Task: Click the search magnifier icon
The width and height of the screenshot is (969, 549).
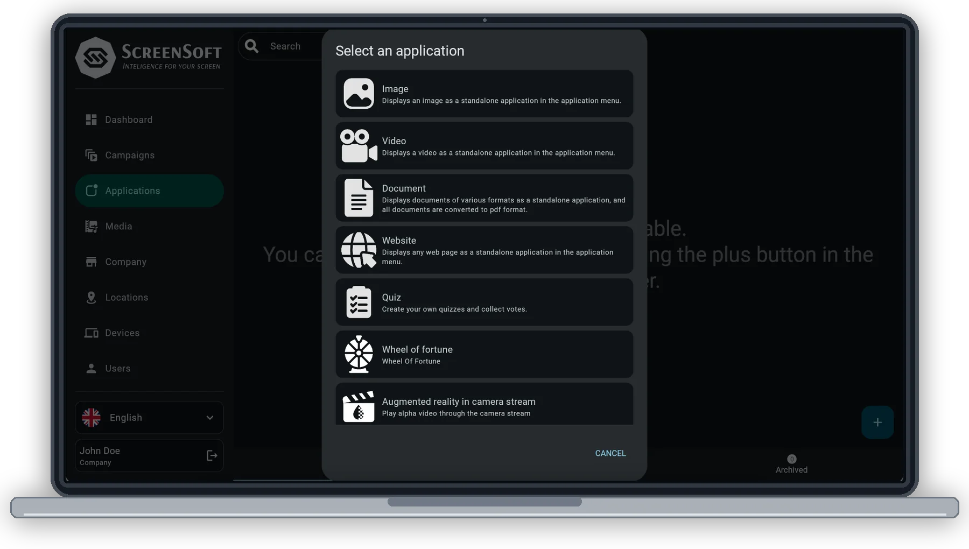Action: (251, 46)
